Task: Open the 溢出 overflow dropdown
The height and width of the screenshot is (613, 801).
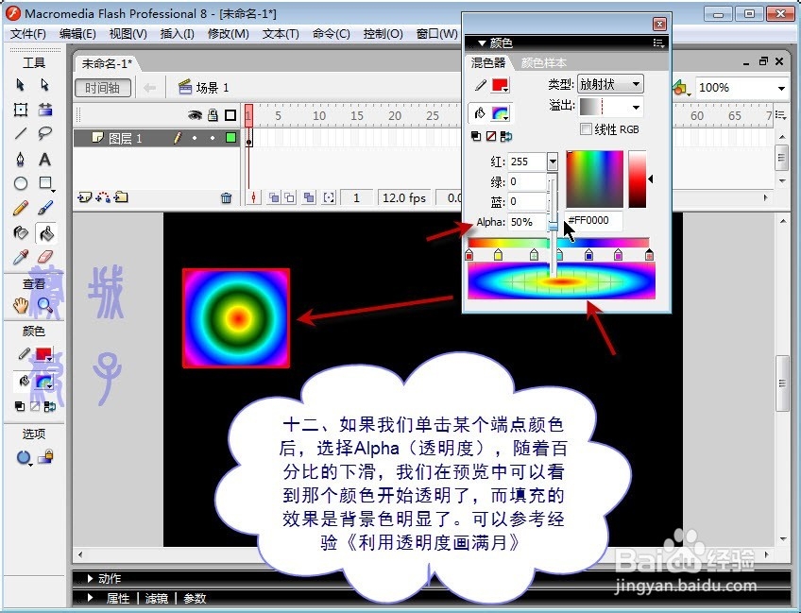Action: [x=636, y=107]
